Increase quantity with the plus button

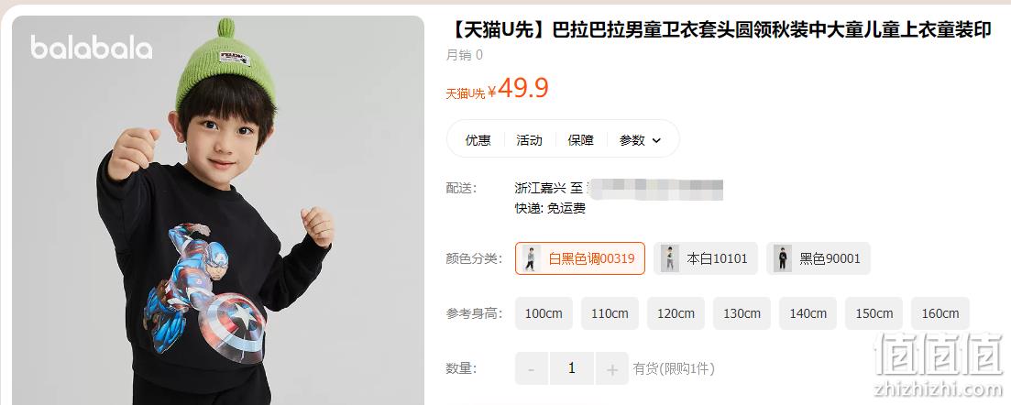pyautogui.click(x=612, y=369)
